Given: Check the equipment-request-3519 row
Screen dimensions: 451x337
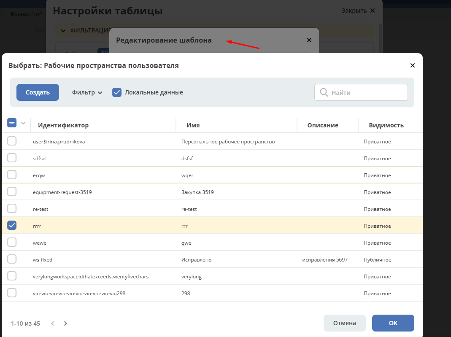Looking at the screenshot, I should (12, 192).
